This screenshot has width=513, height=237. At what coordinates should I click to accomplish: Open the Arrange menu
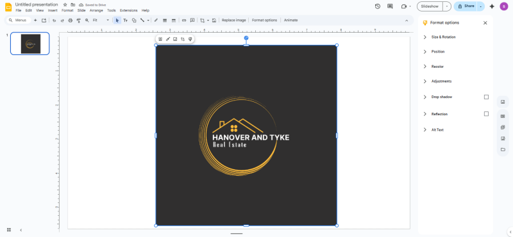(96, 10)
